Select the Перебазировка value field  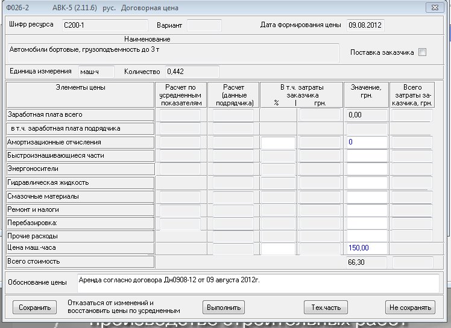tap(367, 223)
